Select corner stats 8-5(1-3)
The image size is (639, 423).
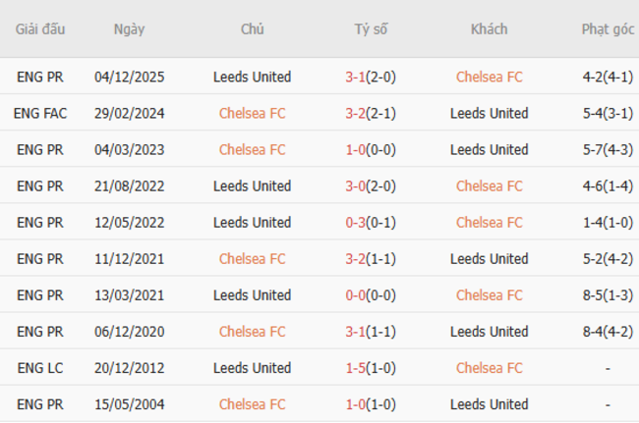[x=608, y=295]
